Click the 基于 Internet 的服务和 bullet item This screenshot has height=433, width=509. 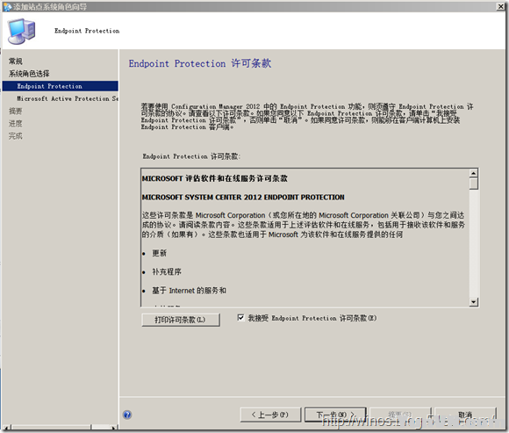190,291
